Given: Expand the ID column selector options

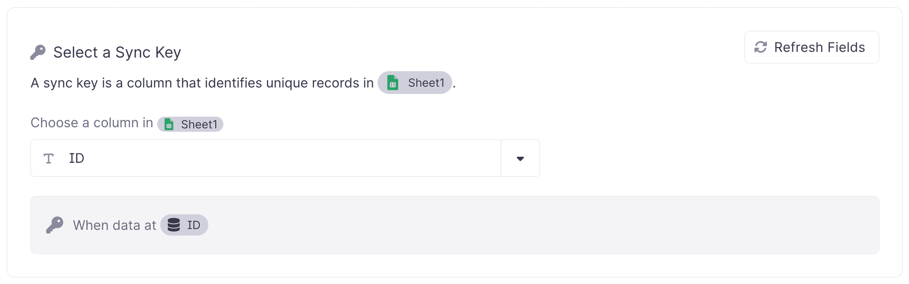Looking at the screenshot, I should (x=520, y=158).
